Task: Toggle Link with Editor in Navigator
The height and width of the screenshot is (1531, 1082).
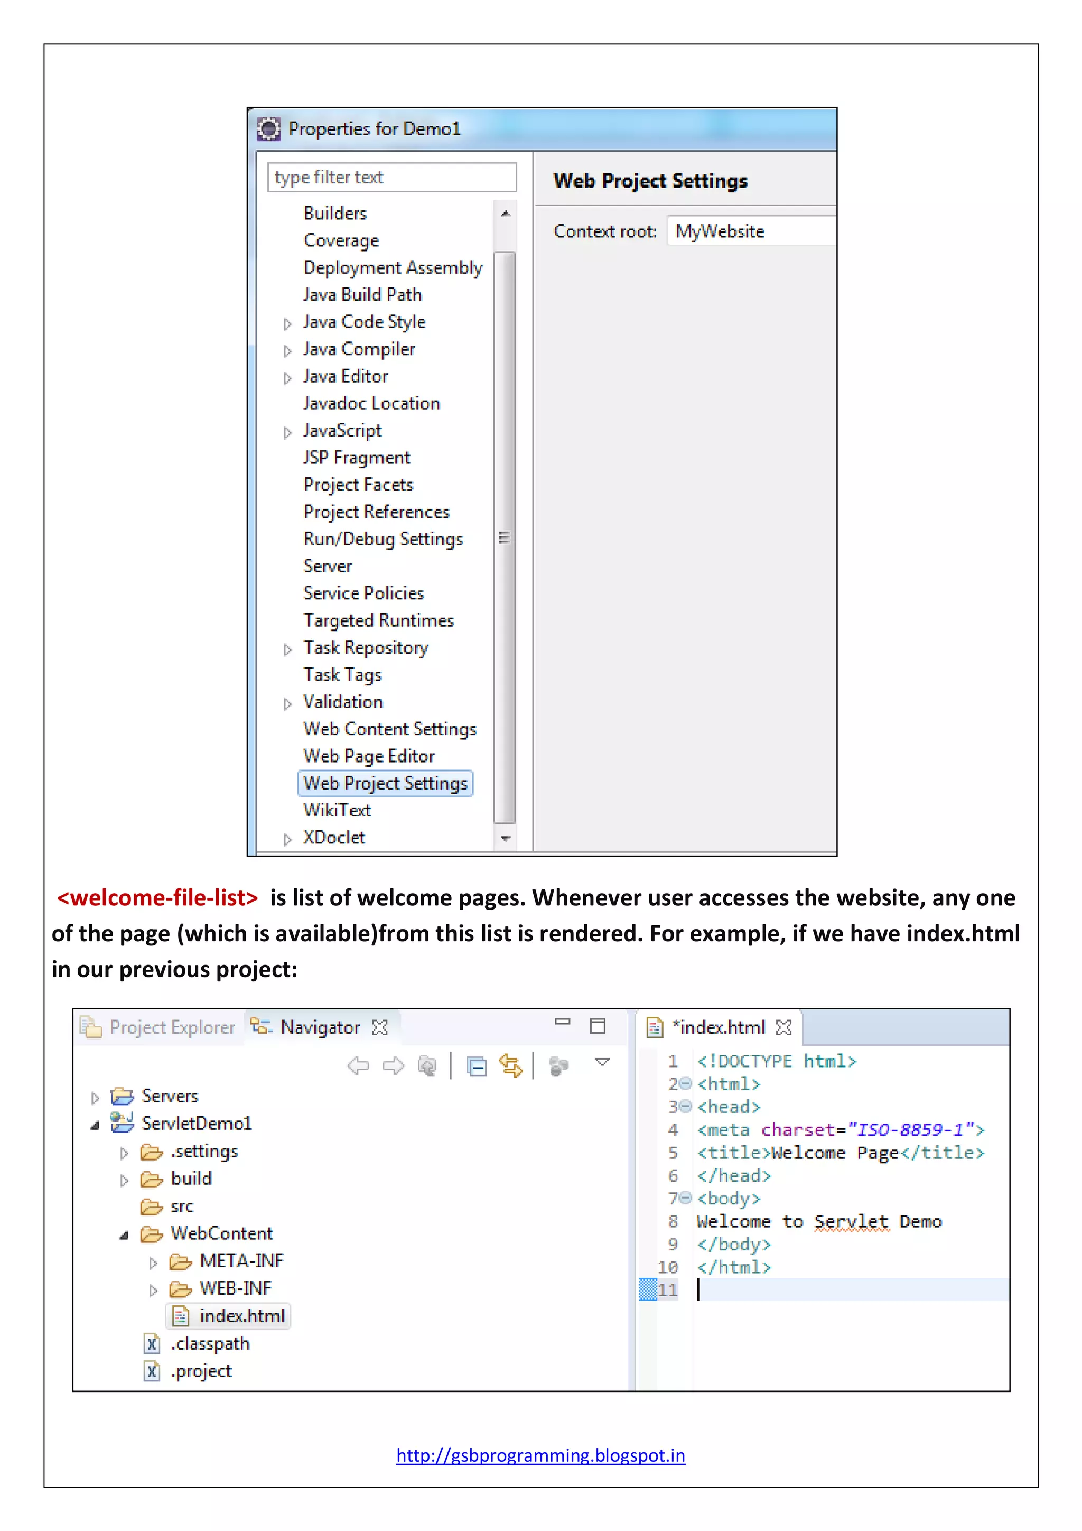Action: tap(511, 1065)
